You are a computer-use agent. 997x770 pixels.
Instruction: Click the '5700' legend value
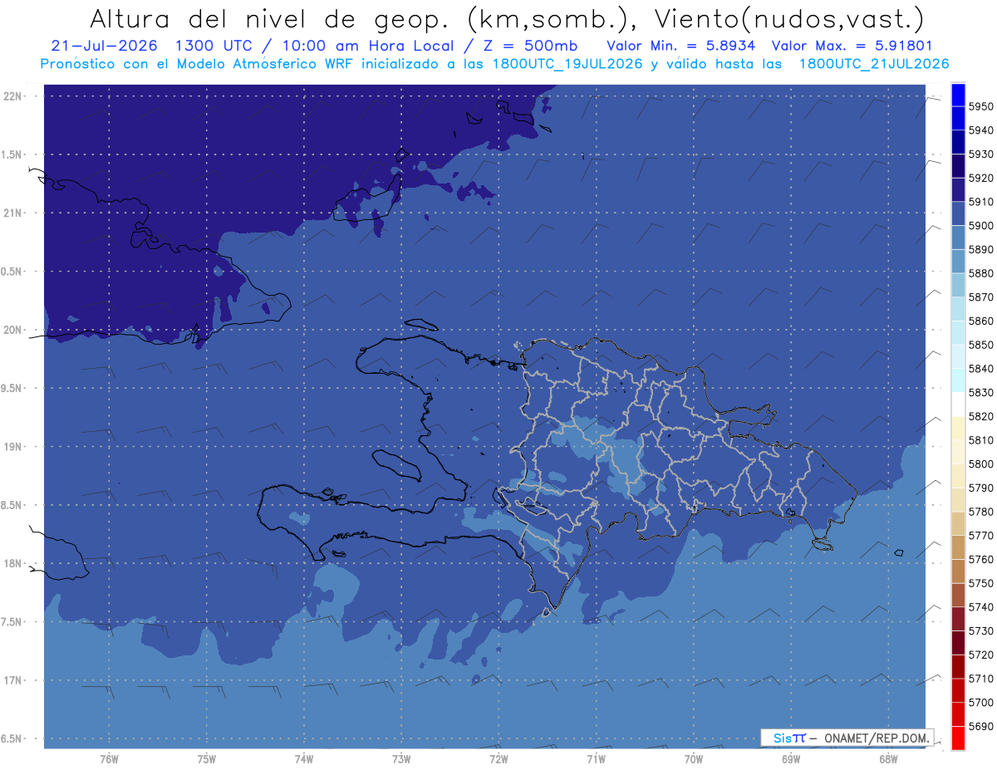(x=981, y=702)
